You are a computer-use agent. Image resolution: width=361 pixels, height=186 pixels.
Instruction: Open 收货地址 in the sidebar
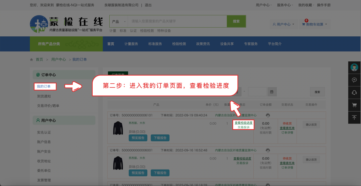point(44,161)
